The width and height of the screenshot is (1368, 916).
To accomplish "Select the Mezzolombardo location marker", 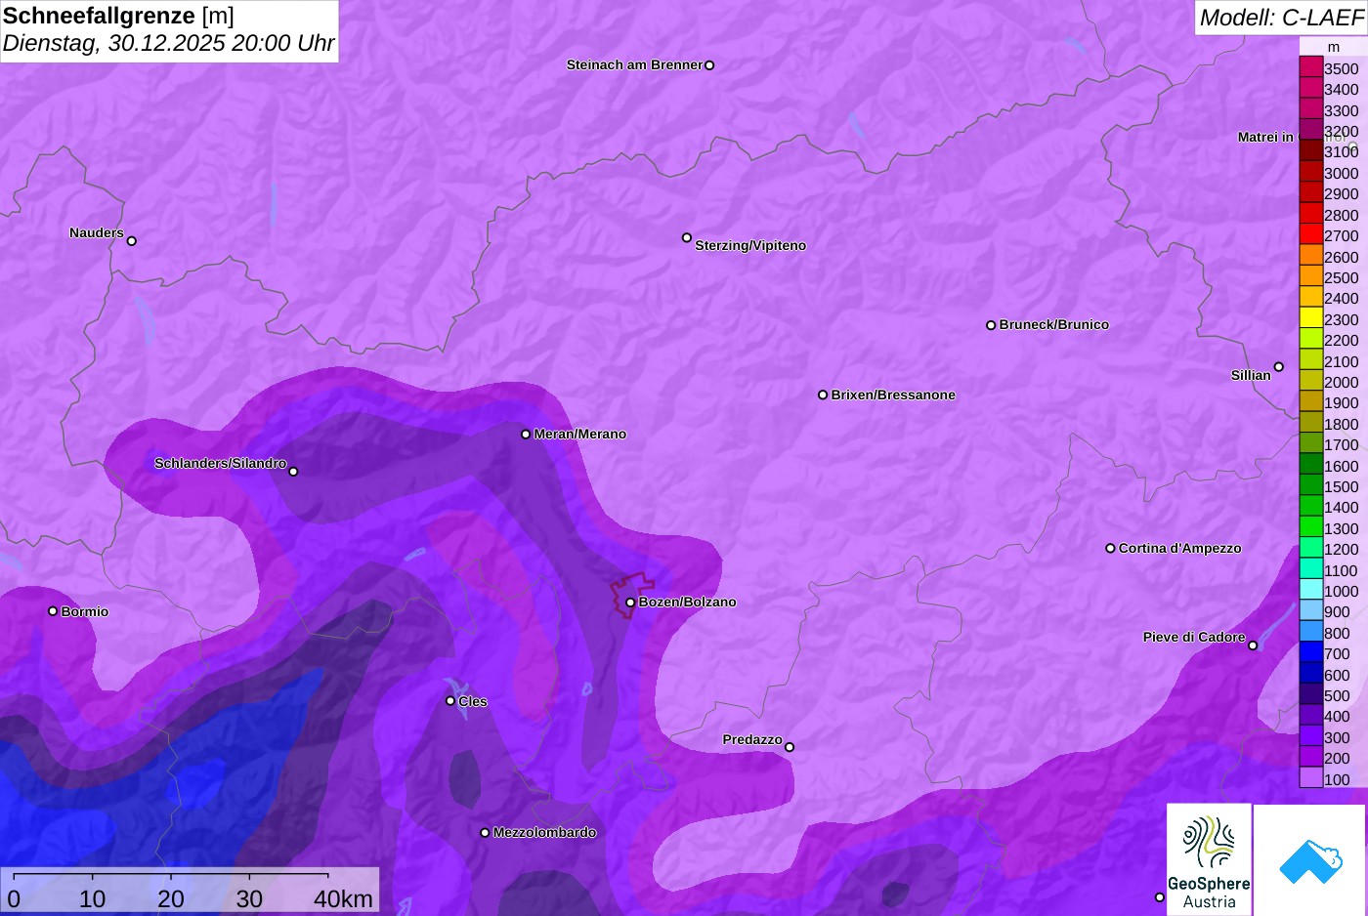I will (x=485, y=833).
